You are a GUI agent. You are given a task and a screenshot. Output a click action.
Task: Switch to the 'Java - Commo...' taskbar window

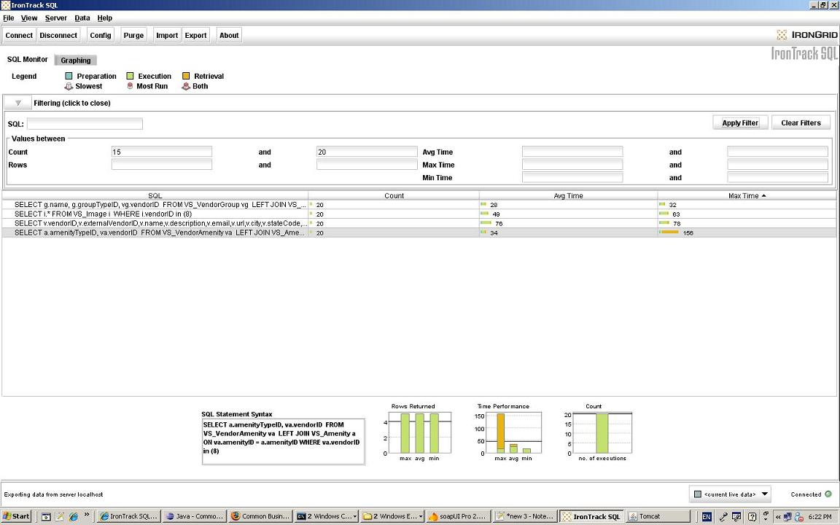pyautogui.click(x=194, y=516)
